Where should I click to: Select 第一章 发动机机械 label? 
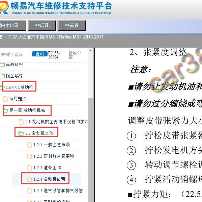click(x=27, y=110)
